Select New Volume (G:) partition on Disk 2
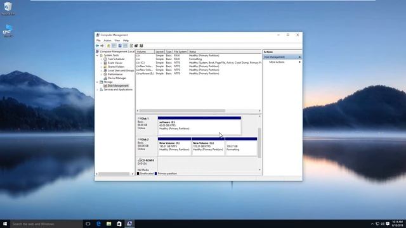 [x=208, y=146]
